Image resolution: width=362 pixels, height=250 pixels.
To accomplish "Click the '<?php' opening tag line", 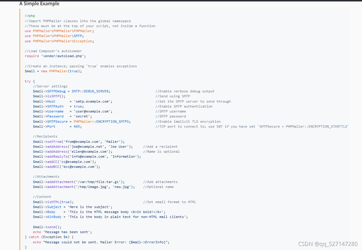I will pyautogui.click(x=30, y=16).
